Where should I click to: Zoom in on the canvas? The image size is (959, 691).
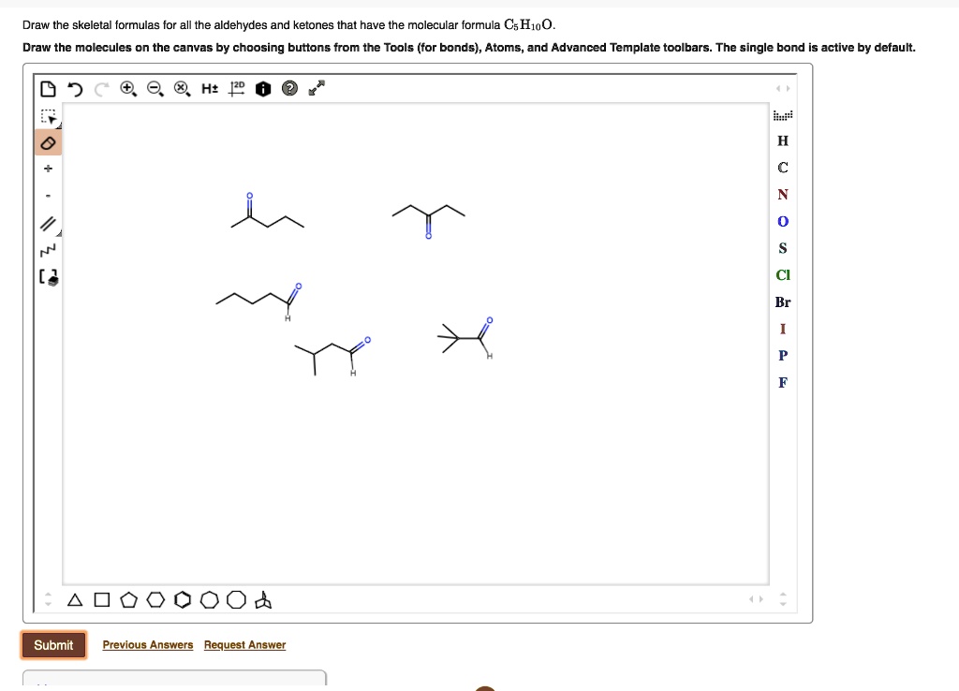(x=125, y=88)
